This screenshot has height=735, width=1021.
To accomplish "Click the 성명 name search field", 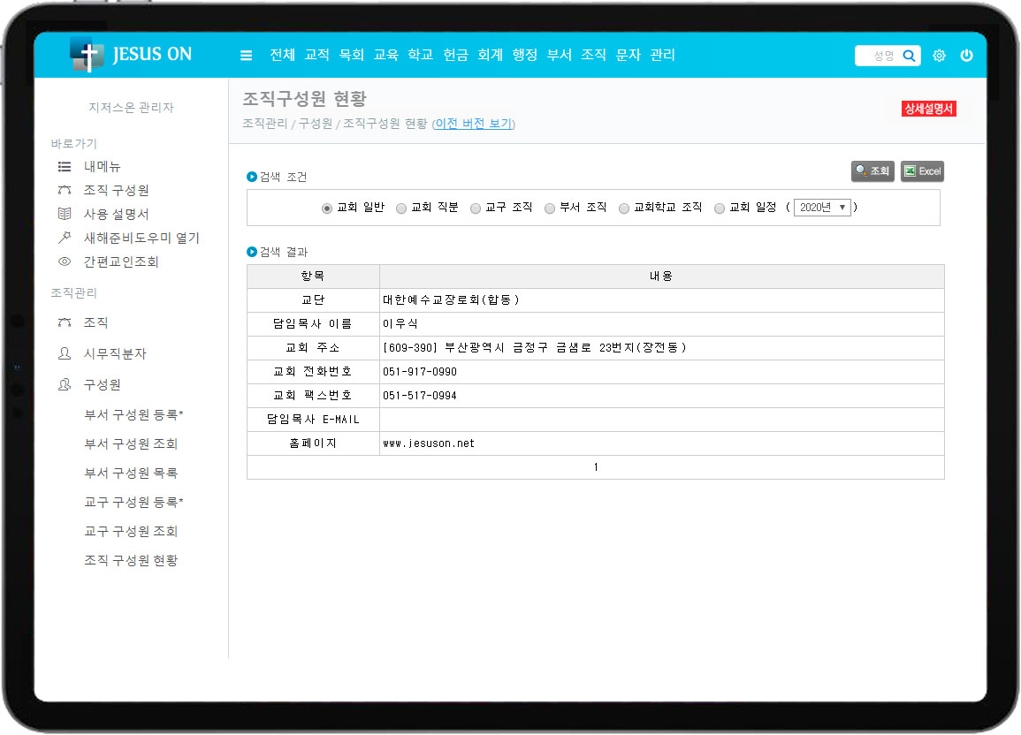I will 879,56.
